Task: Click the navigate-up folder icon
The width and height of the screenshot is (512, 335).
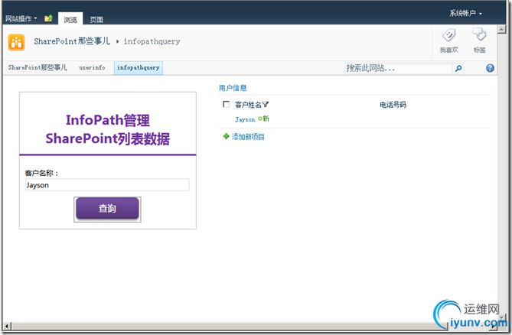Action: (48, 18)
